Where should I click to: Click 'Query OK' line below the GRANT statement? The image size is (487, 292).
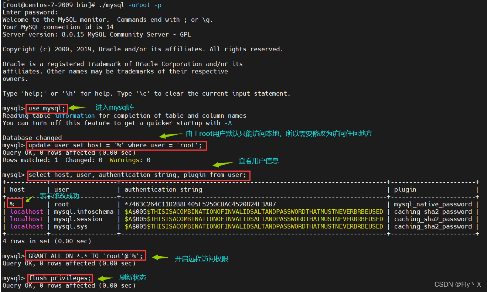click(69, 263)
